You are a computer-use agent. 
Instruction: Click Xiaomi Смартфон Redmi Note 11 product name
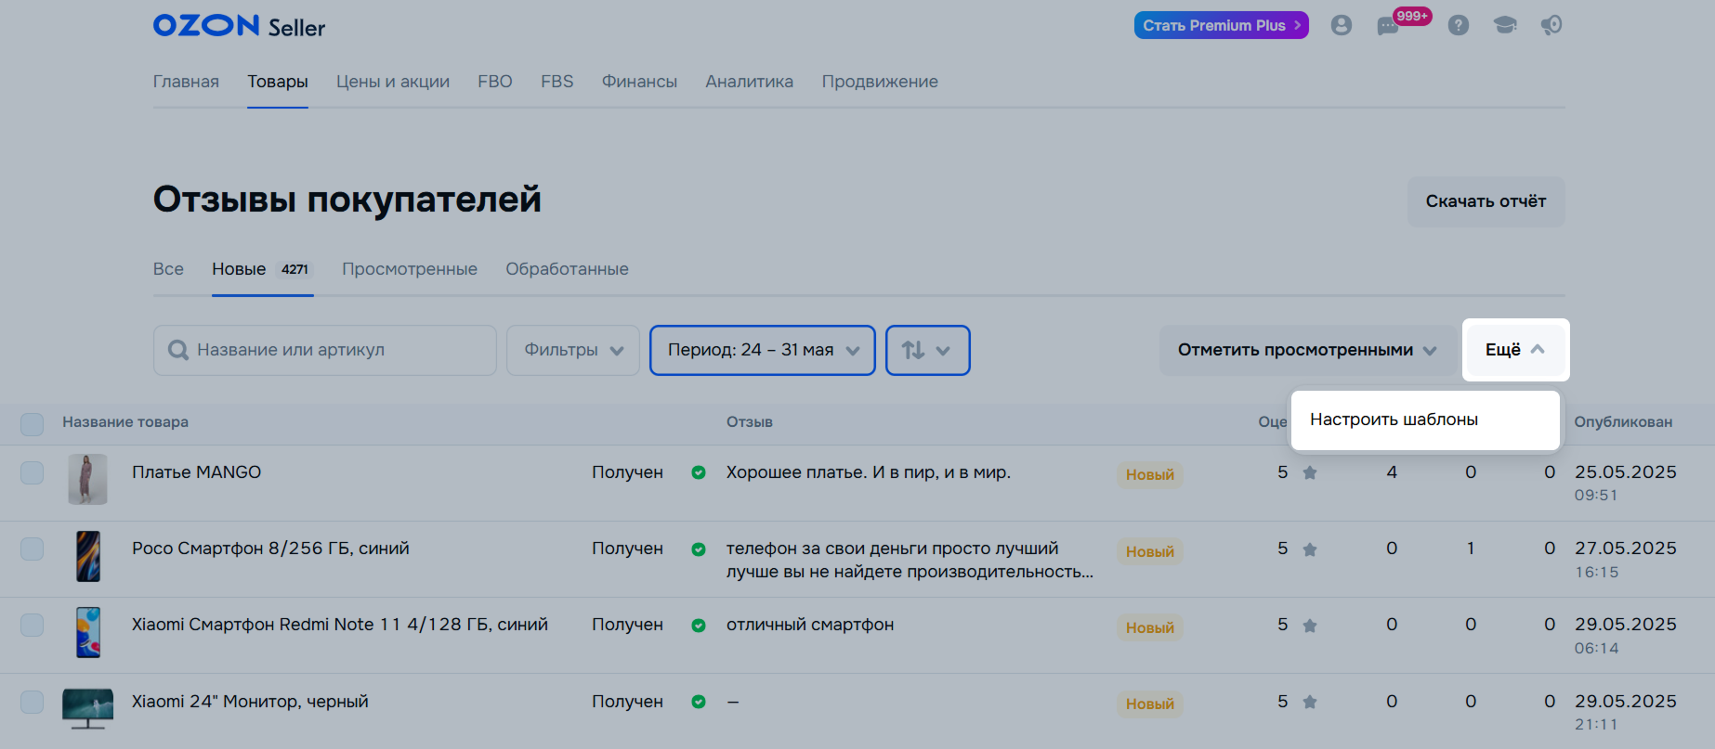click(x=340, y=625)
